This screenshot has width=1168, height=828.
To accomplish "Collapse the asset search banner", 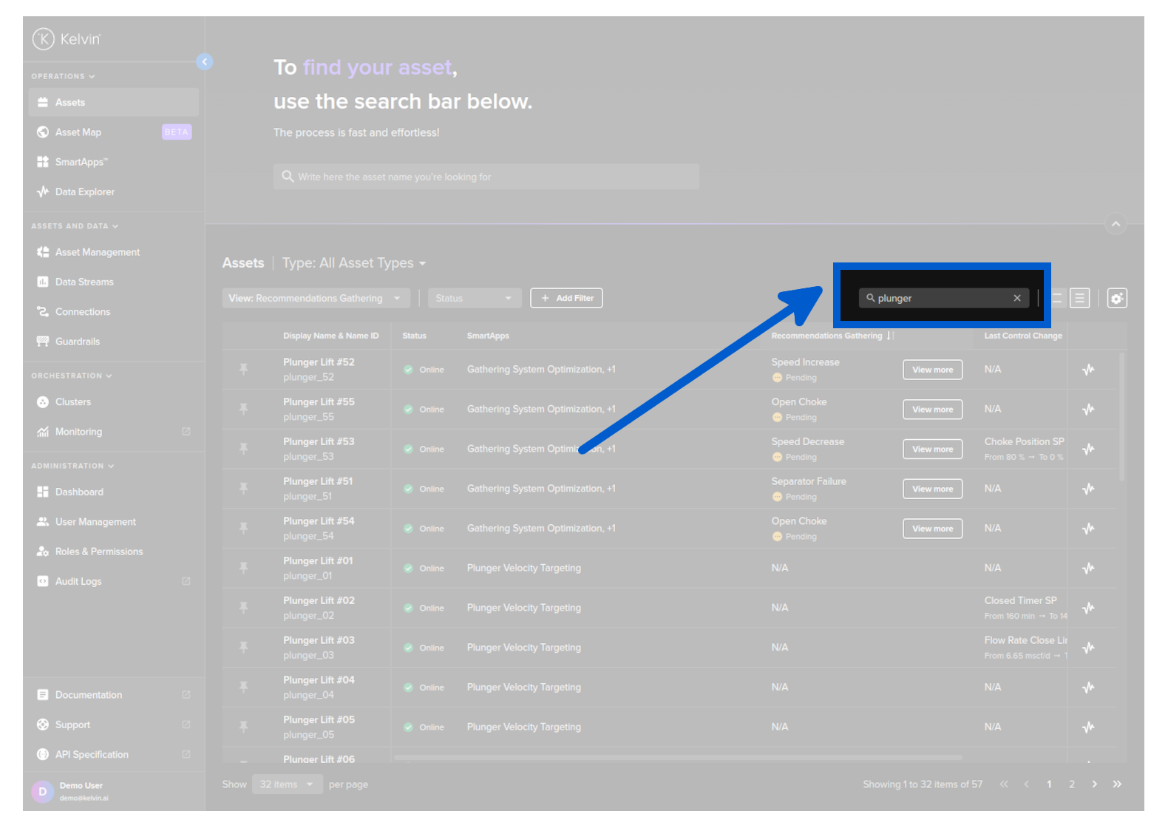I will pyautogui.click(x=1116, y=224).
